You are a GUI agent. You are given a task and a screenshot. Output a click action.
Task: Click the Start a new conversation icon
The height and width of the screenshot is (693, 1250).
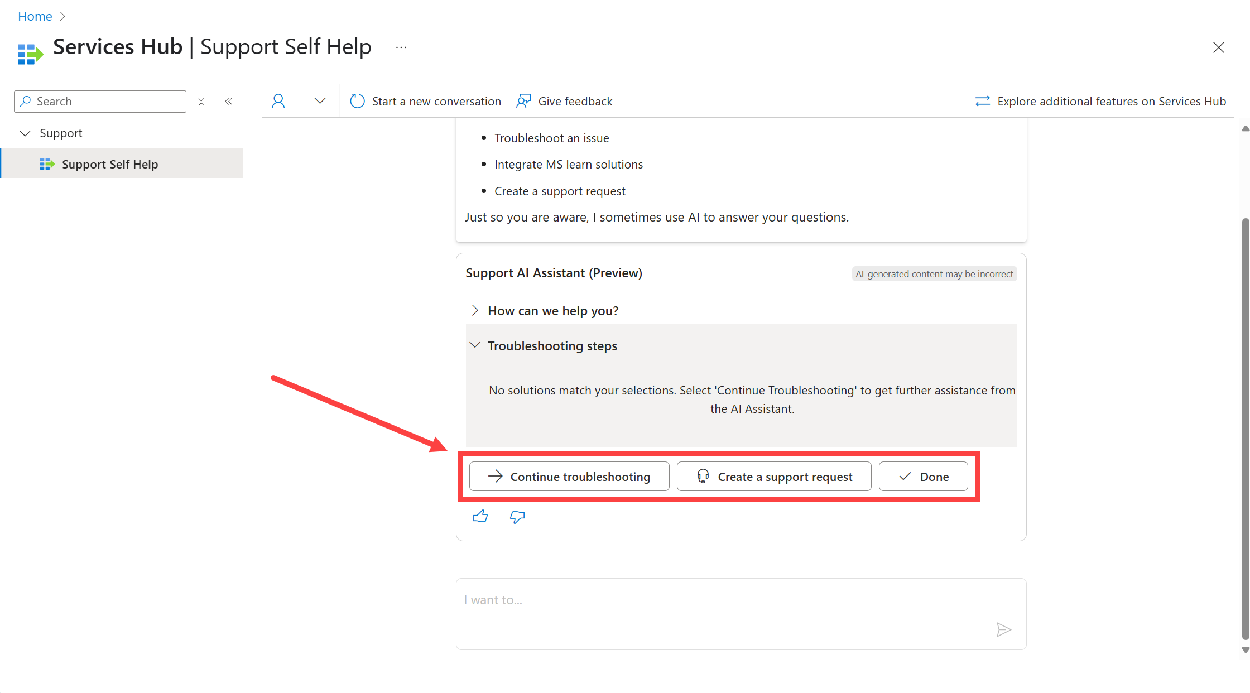pos(356,100)
